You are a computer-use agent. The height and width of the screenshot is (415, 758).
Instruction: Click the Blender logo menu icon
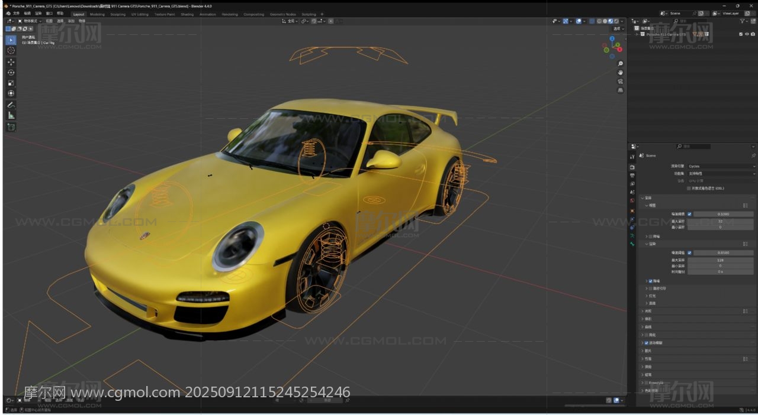pos(8,13)
